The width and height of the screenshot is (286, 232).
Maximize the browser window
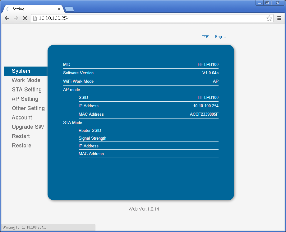[267, 3]
